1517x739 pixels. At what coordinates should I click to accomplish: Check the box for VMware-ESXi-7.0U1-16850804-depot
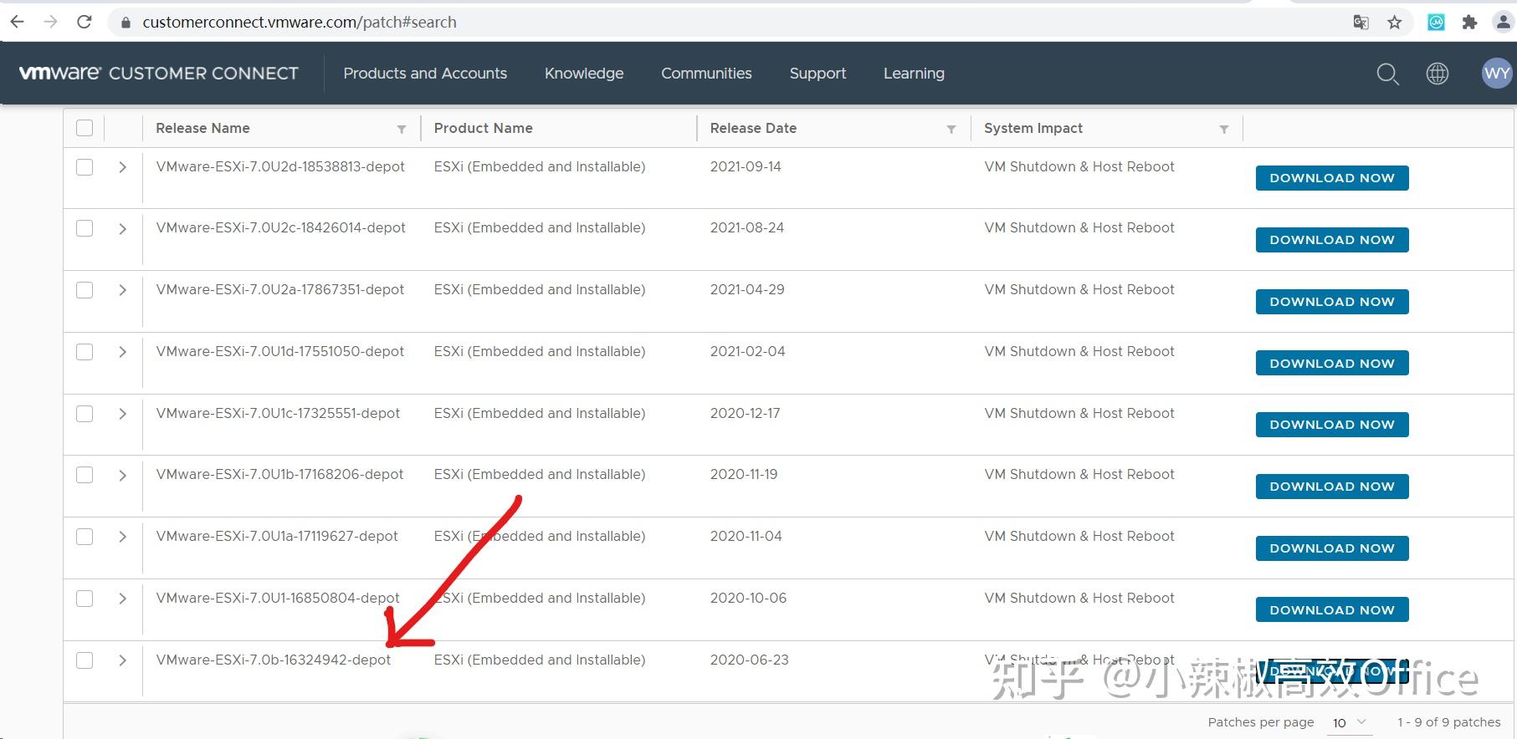(85, 599)
